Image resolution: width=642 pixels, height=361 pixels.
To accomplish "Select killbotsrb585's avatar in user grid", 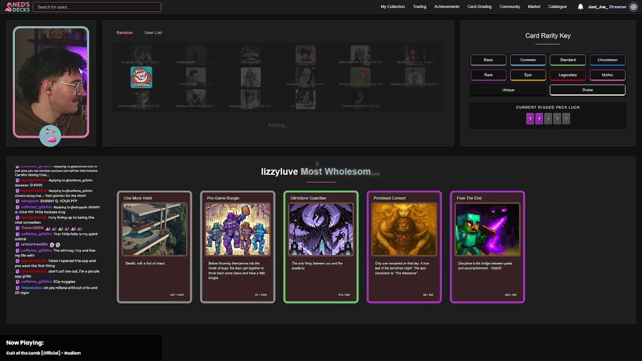I will (360, 54).
